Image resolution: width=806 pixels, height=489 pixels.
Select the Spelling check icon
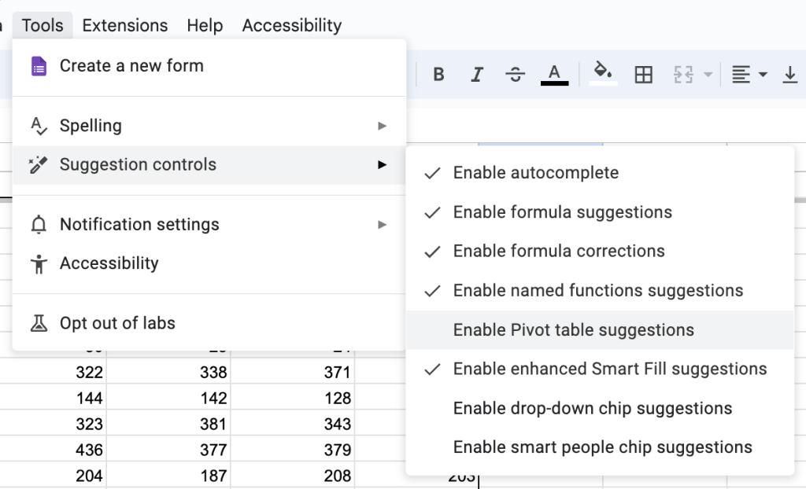[38, 126]
